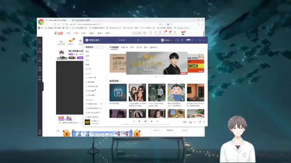Open the trophy icon in Douyu left sidebar
The height and width of the screenshot is (163, 291).
click(x=40, y=78)
